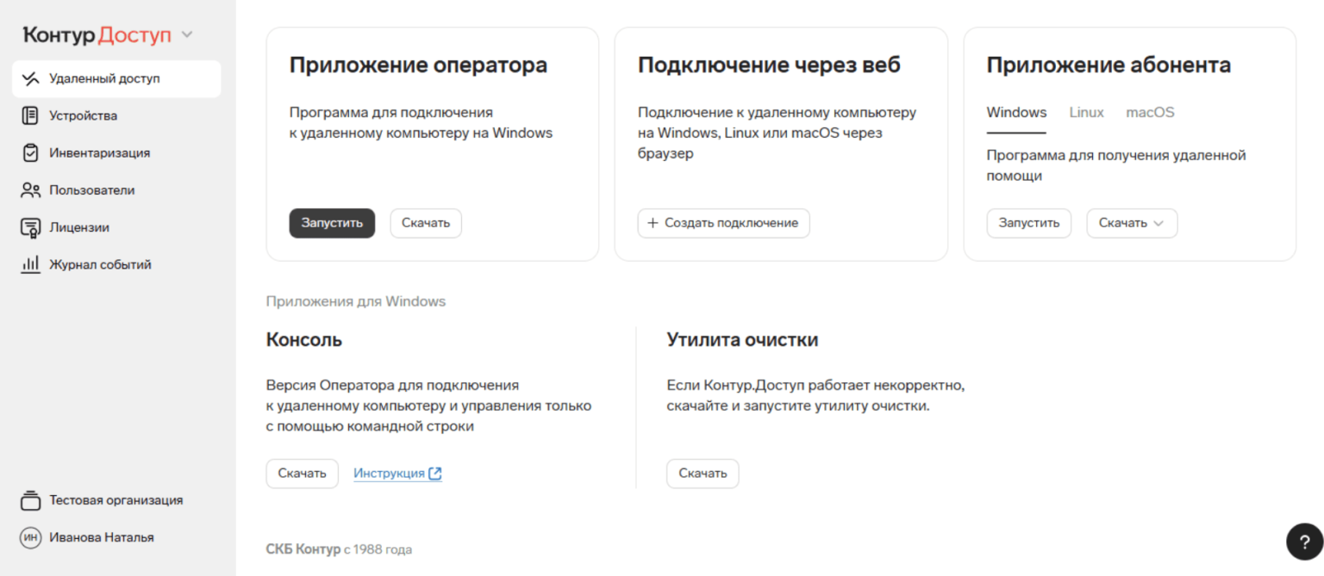Click Создать подключение button
The image size is (1324, 576).
point(723,223)
